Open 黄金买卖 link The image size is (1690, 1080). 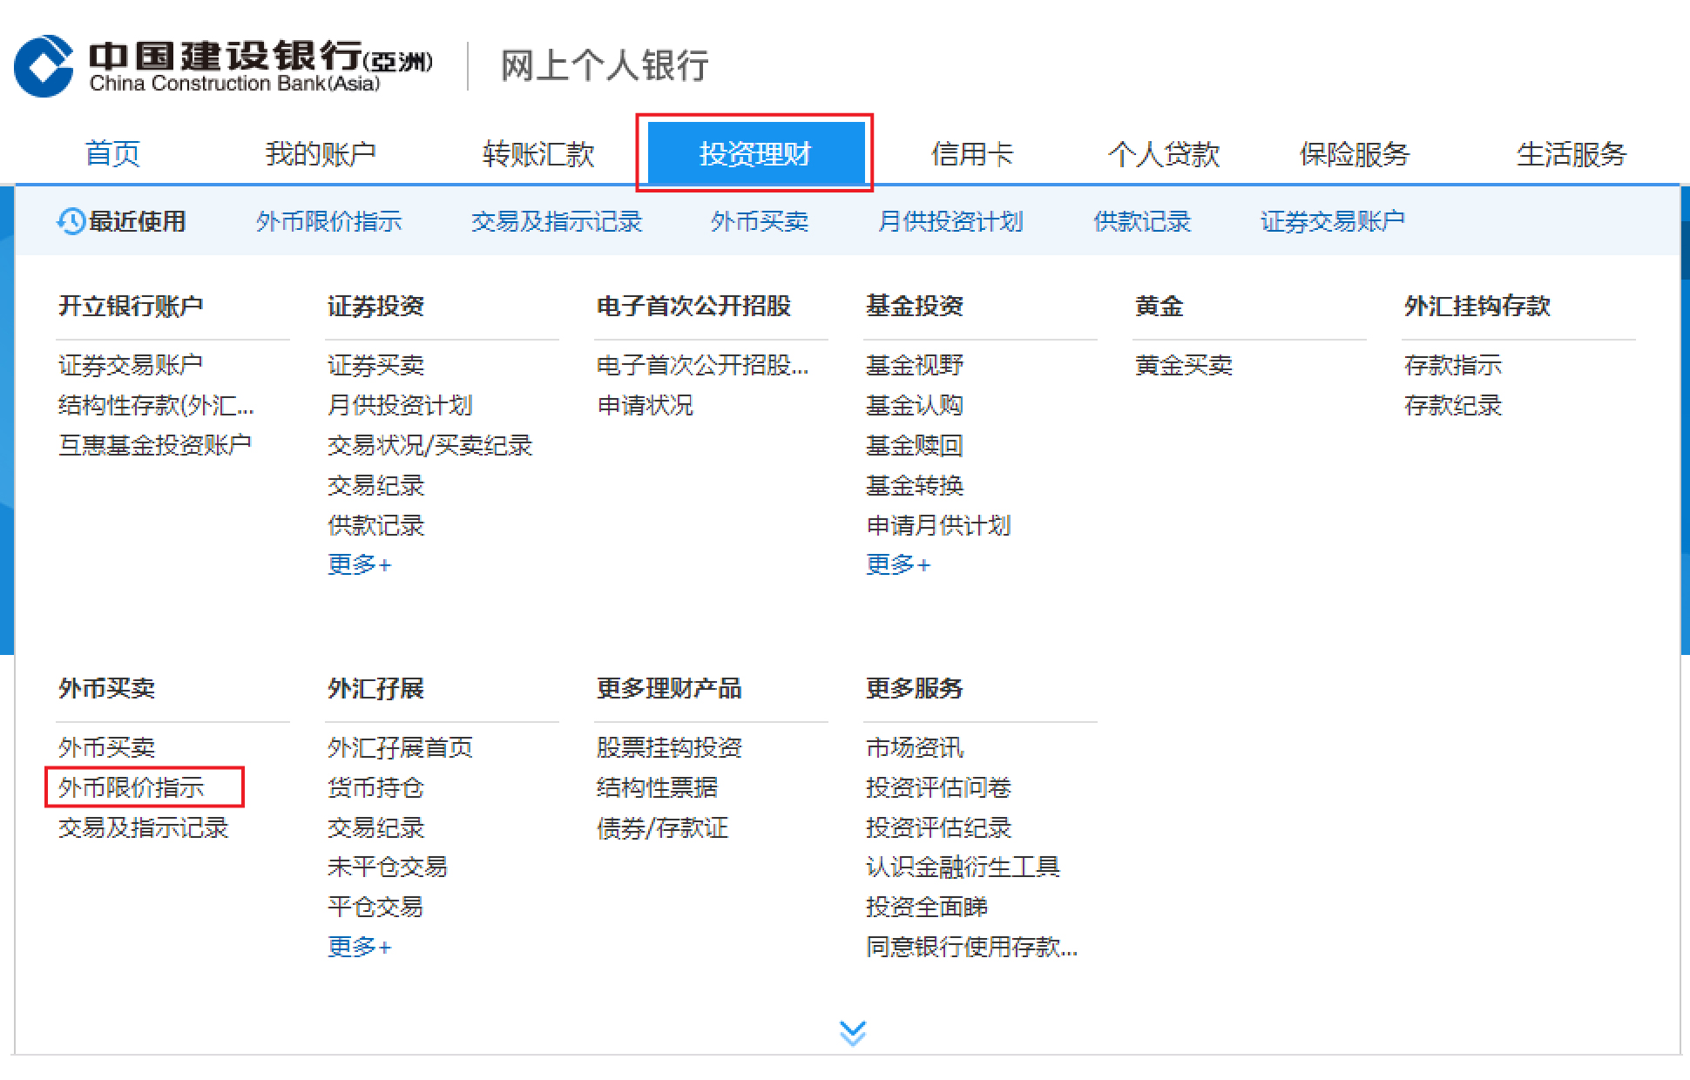1184,365
